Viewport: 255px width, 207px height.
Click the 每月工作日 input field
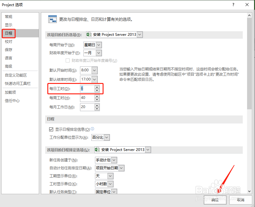coord(87,107)
